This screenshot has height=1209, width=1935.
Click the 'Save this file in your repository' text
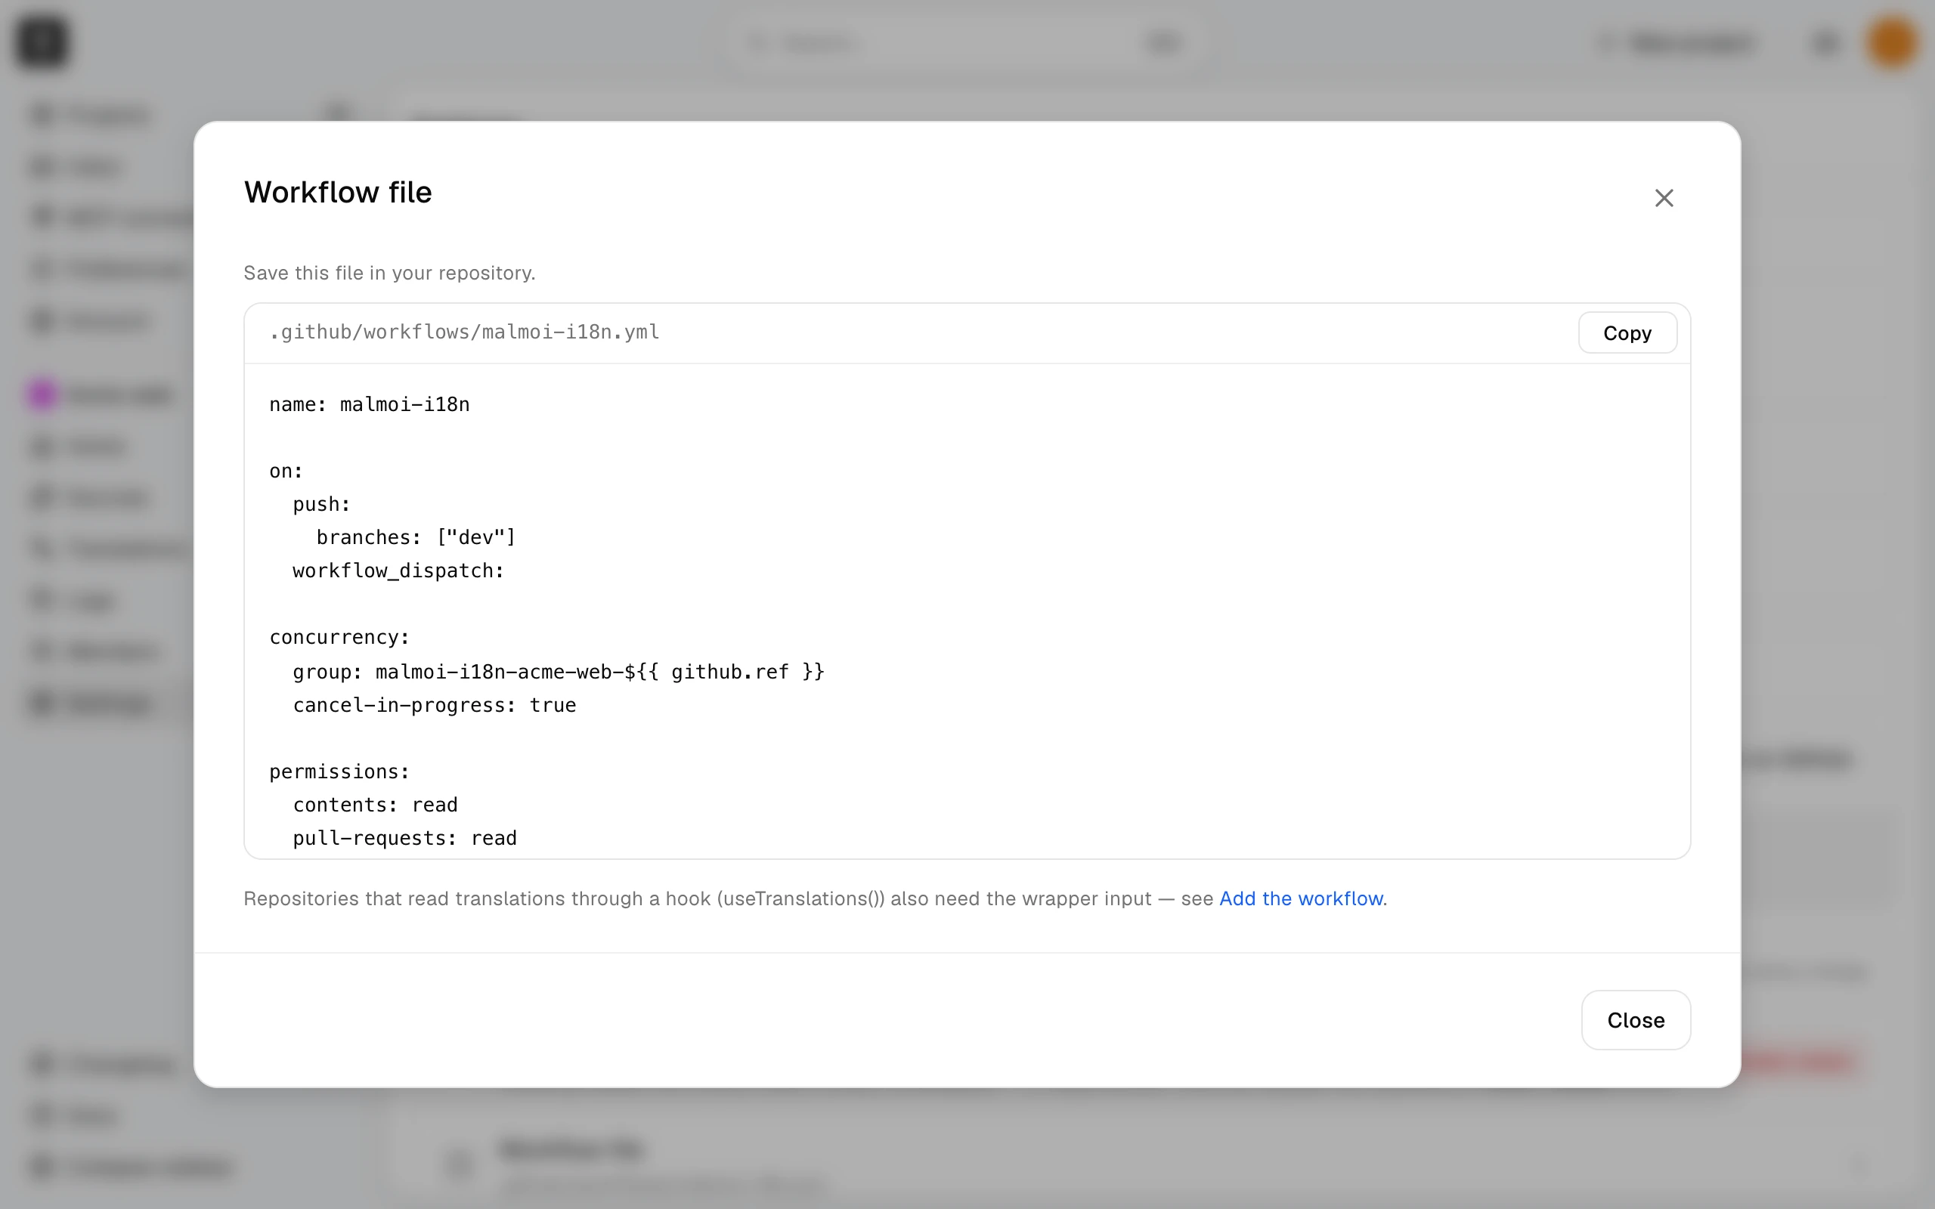389,273
